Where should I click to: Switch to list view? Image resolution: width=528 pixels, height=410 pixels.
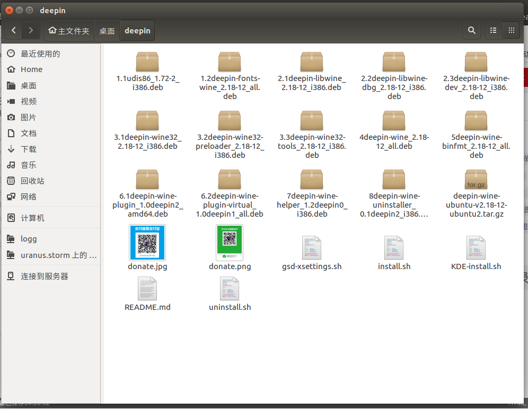coord(494,31)
